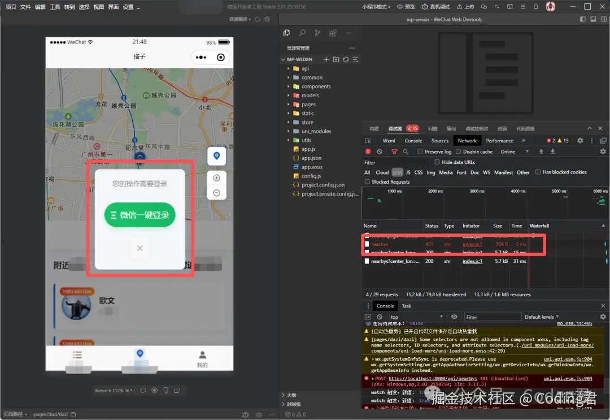Click the map locate pin button
610x420 pixels.
tap(217, 156)
